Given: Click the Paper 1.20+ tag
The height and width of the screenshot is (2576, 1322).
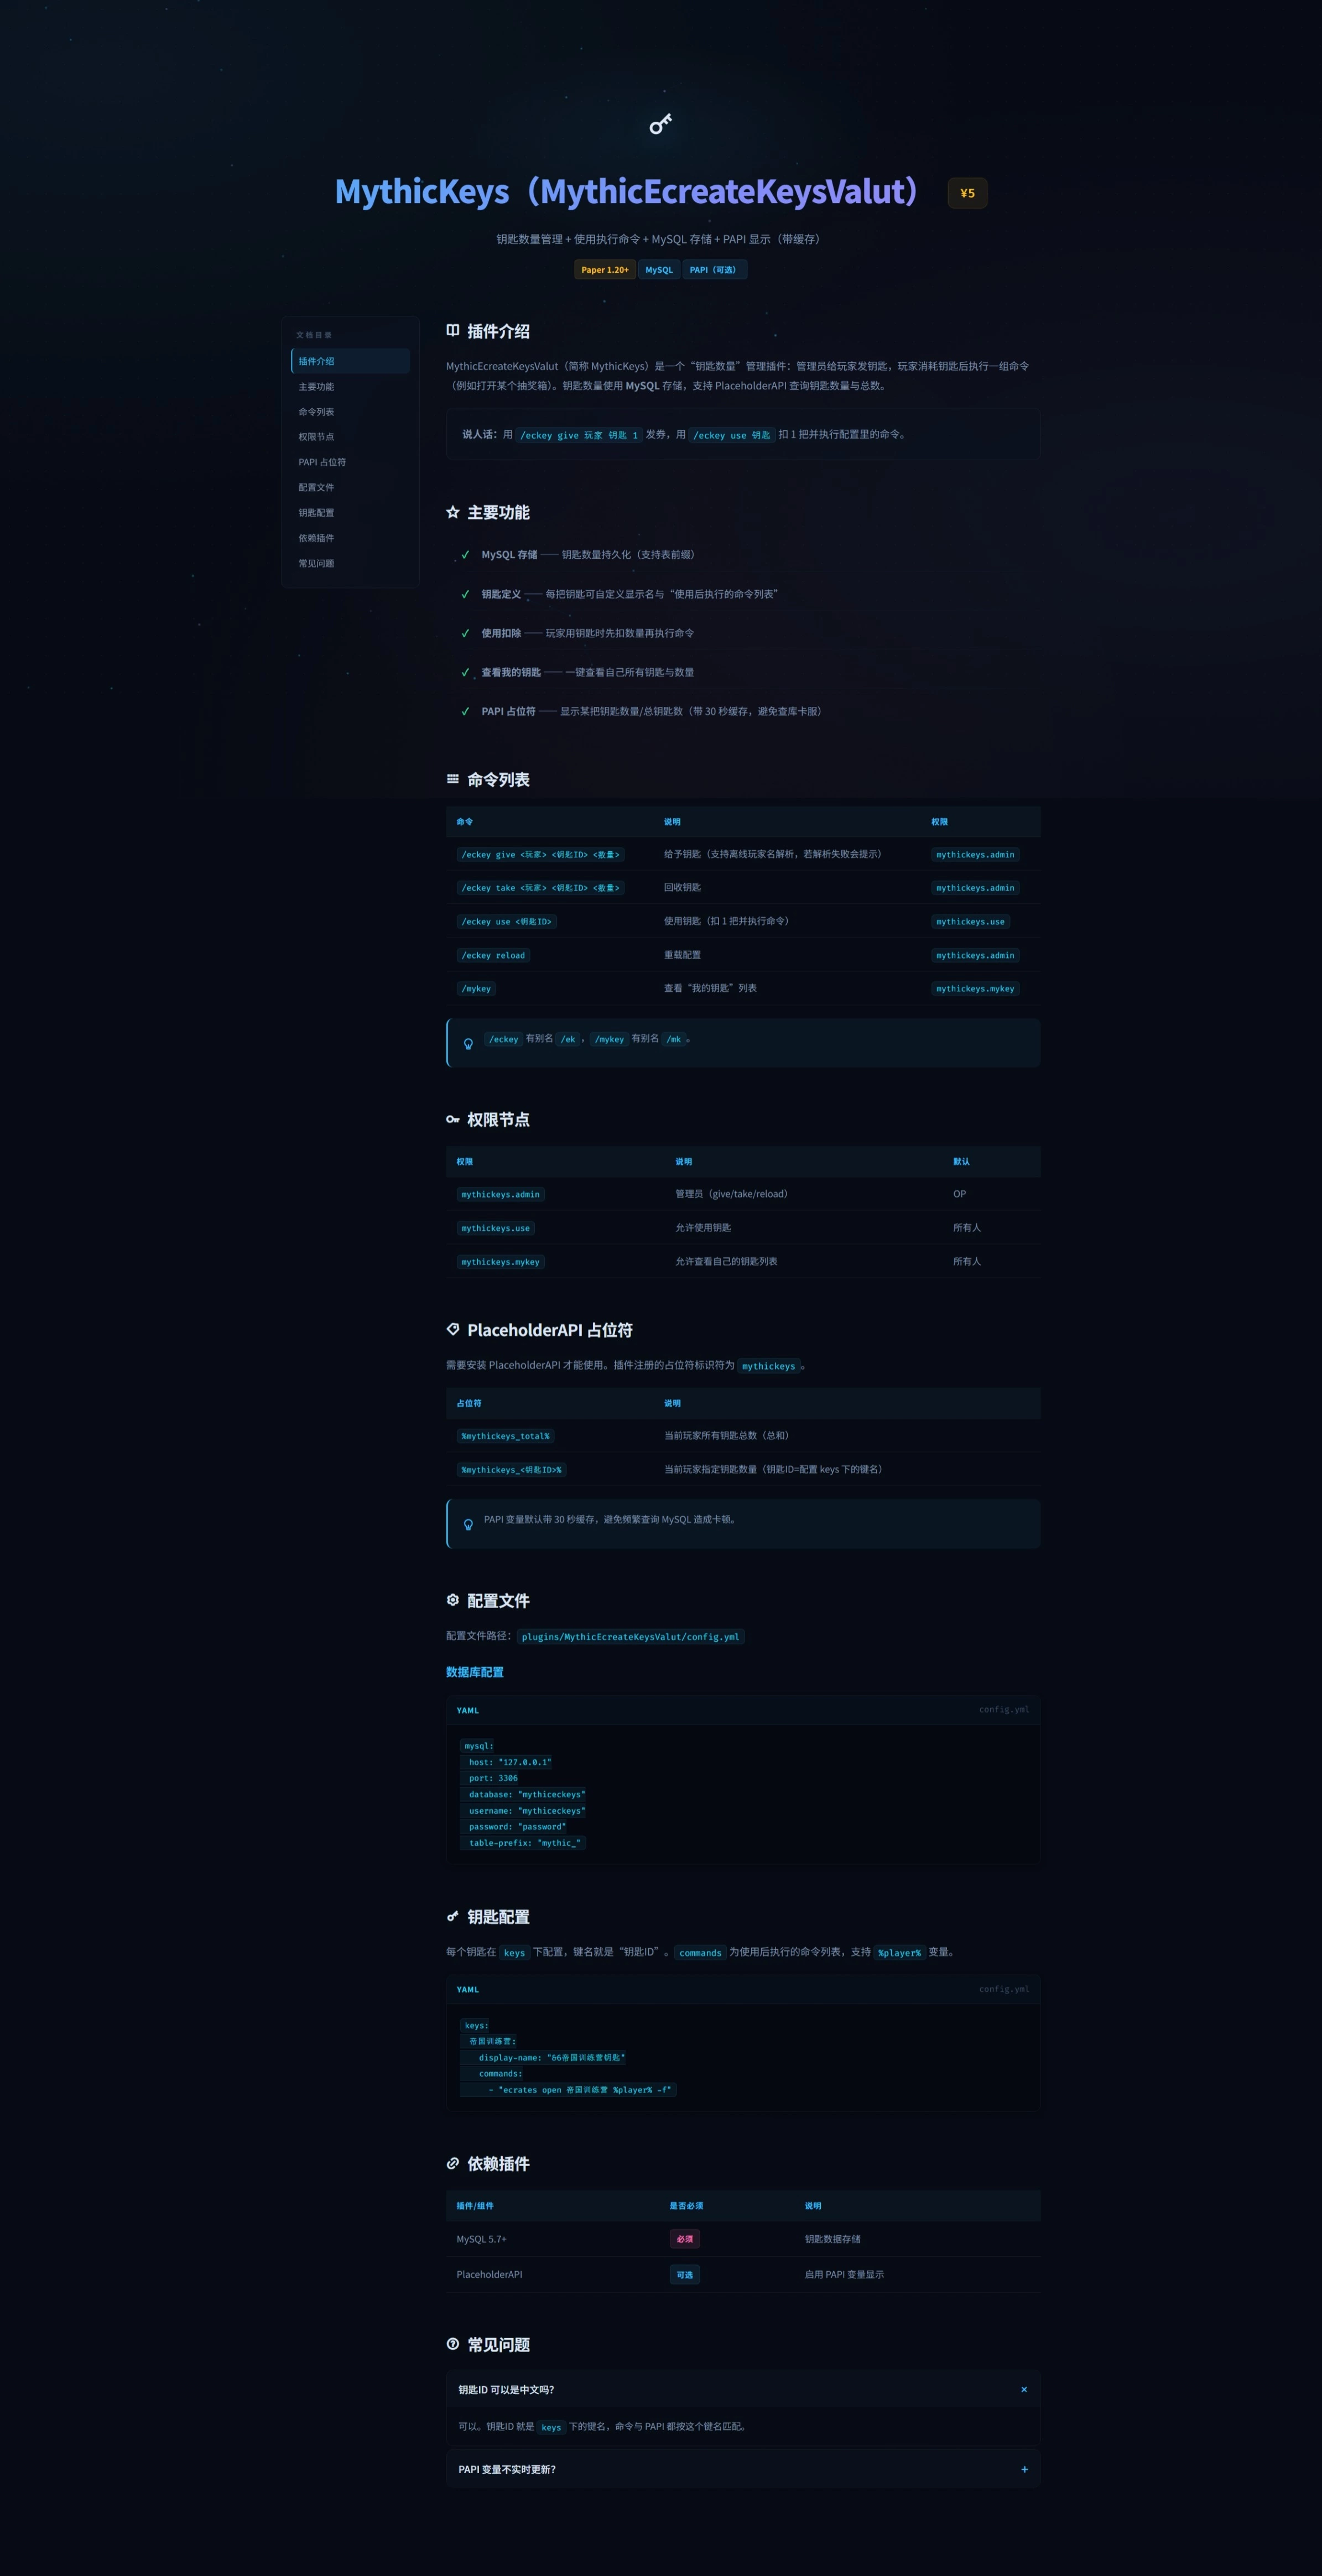Looking at the screenshot, I should point(605,270).
